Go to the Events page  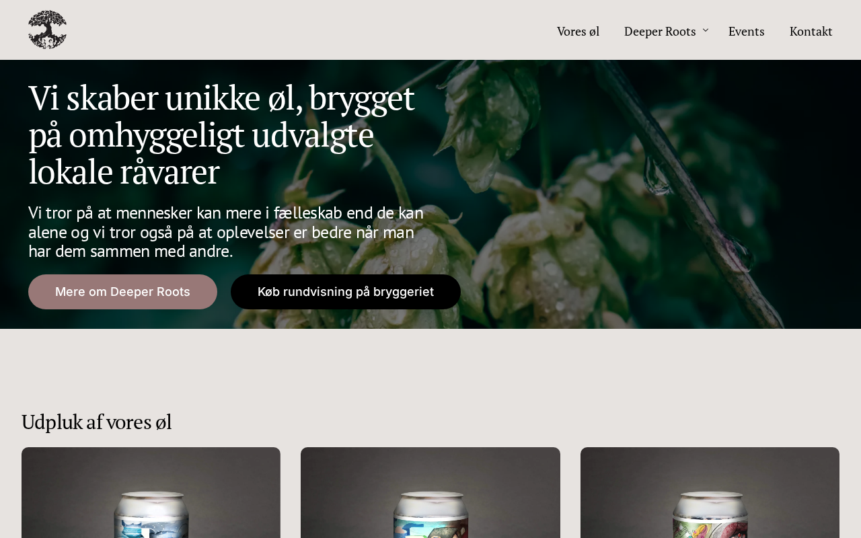pos(746,31)
